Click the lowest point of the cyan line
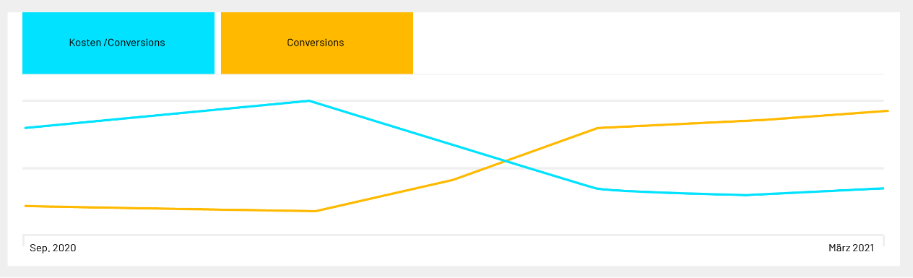The height and width of the screenshot is (278, 913). tap(745, 195)
